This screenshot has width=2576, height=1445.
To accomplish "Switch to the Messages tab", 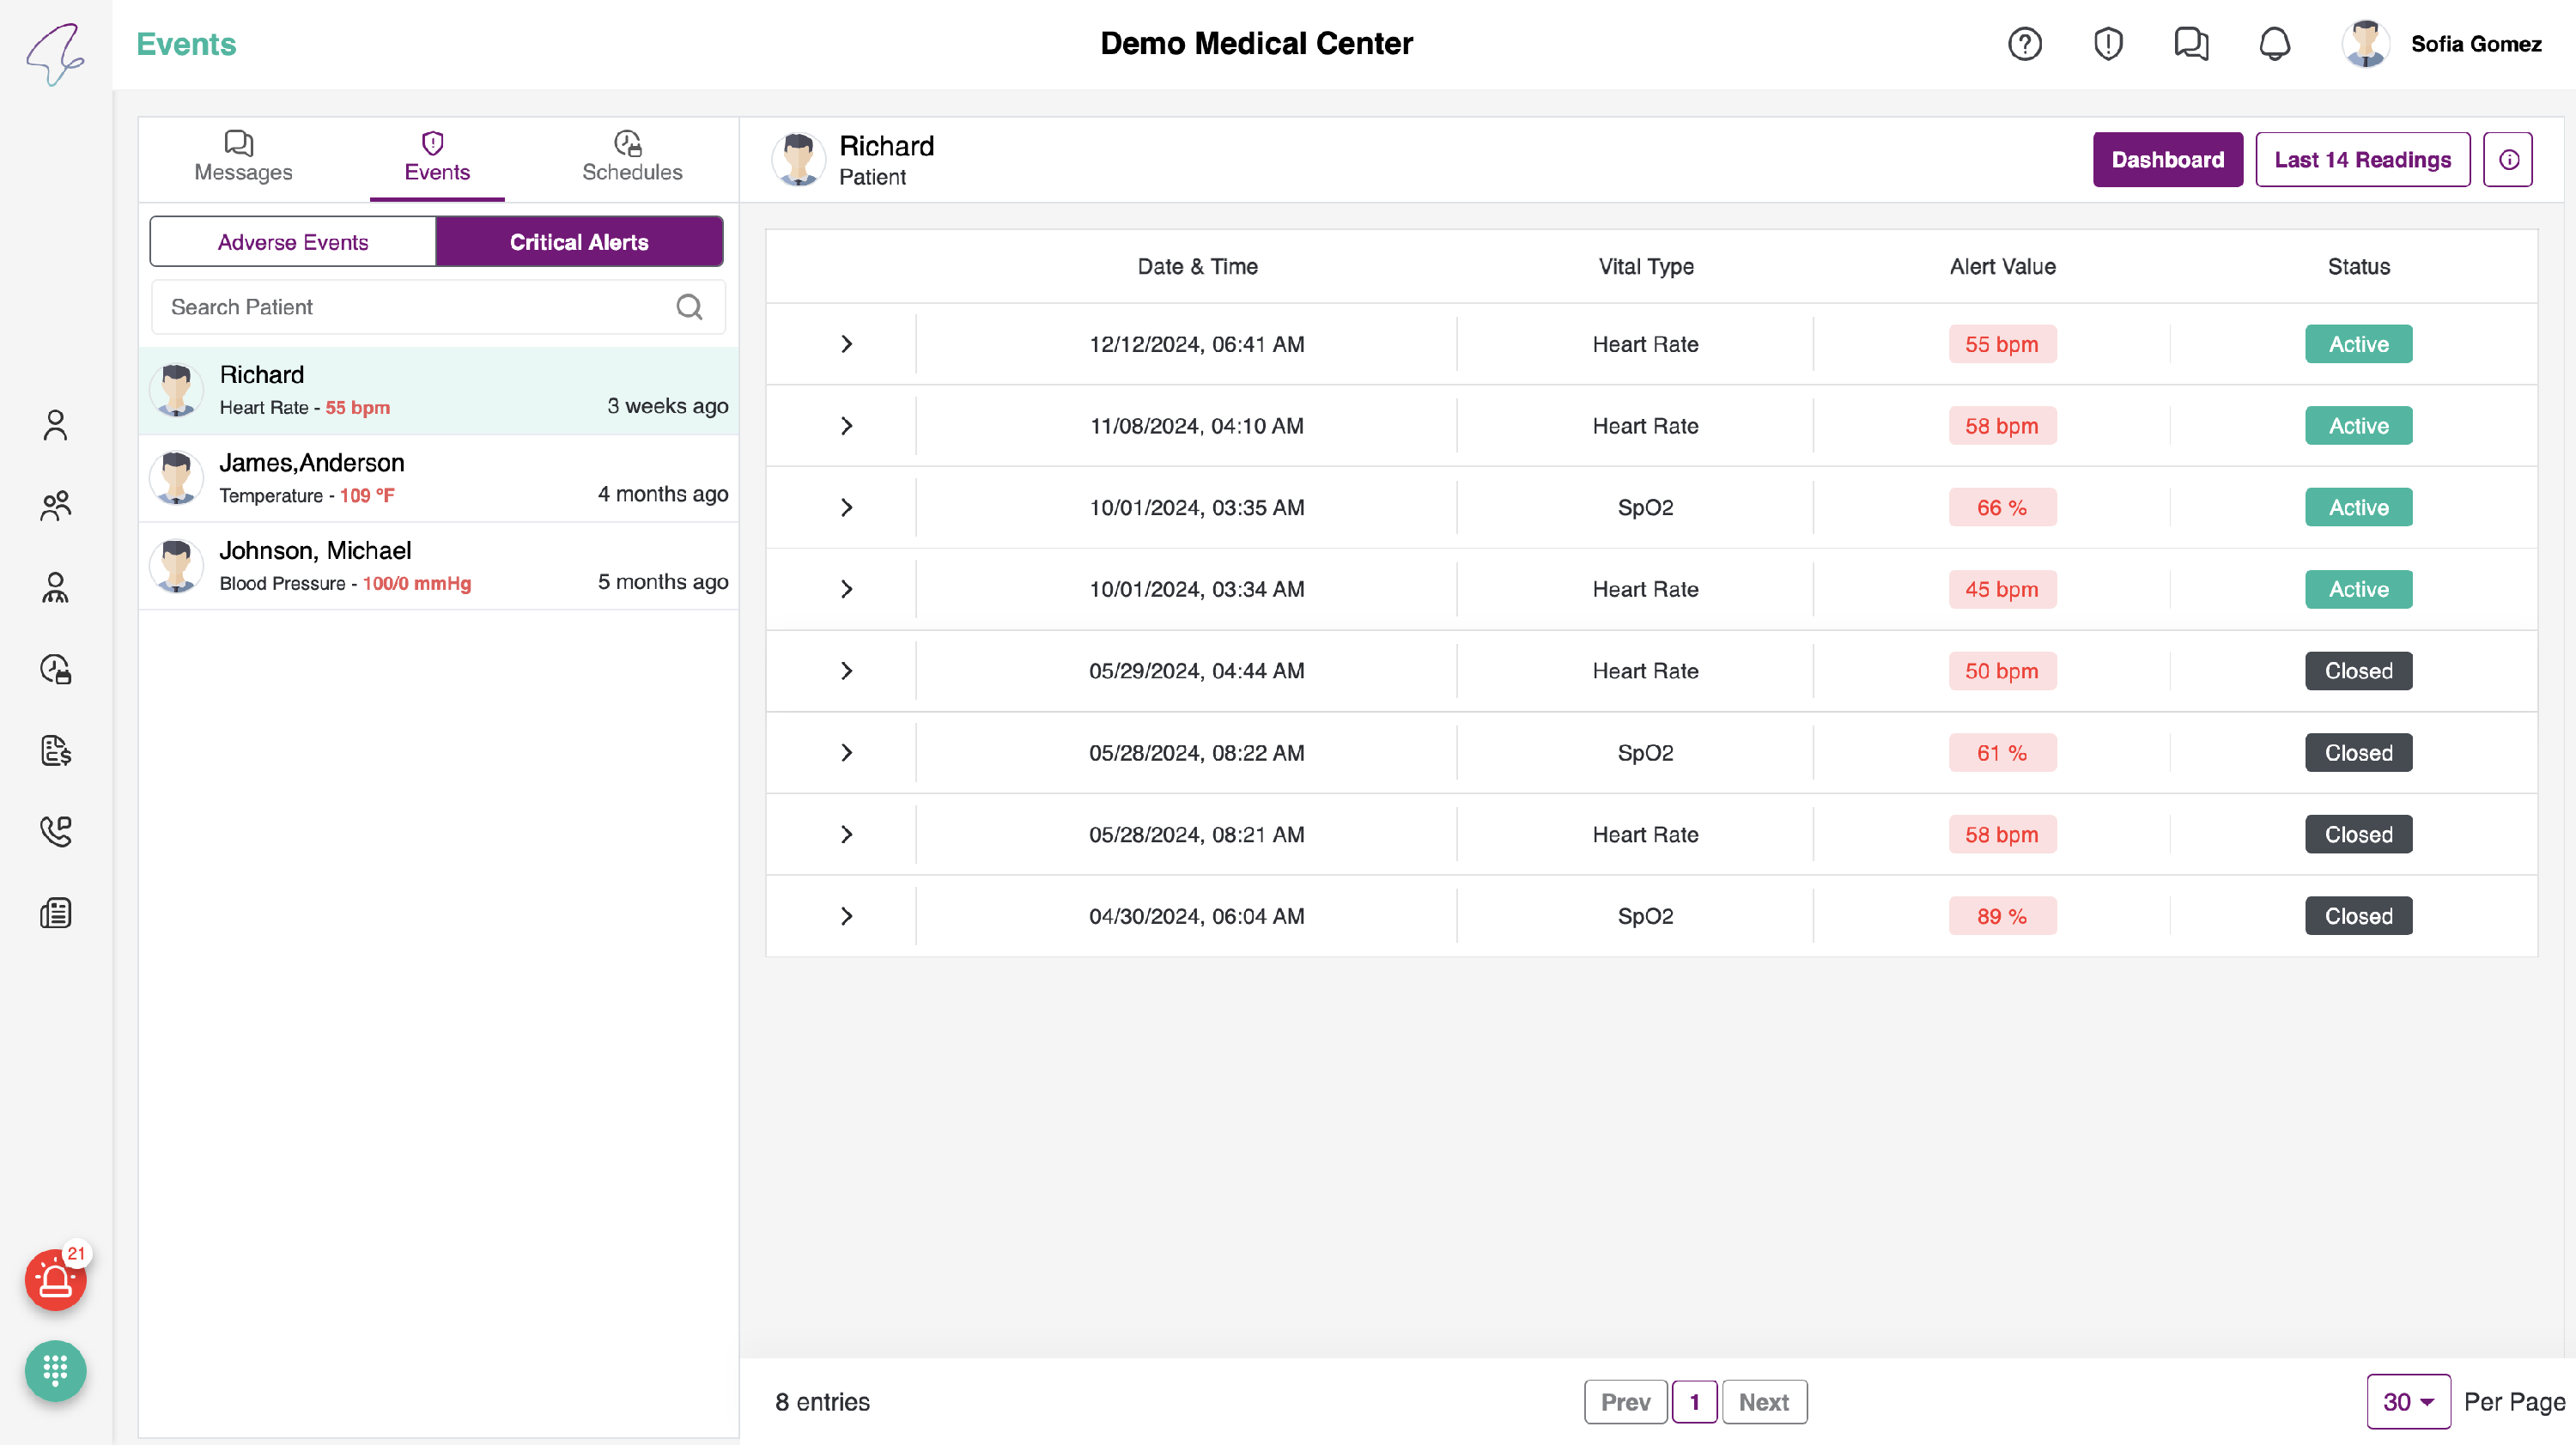I will click(x=243, y=158).
